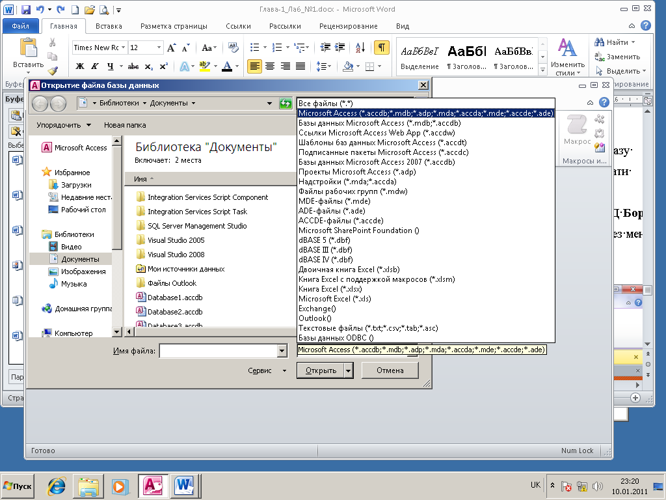Switch to the Рассылки tab
This screenshot has height=500, width=666.
(285, 26)
